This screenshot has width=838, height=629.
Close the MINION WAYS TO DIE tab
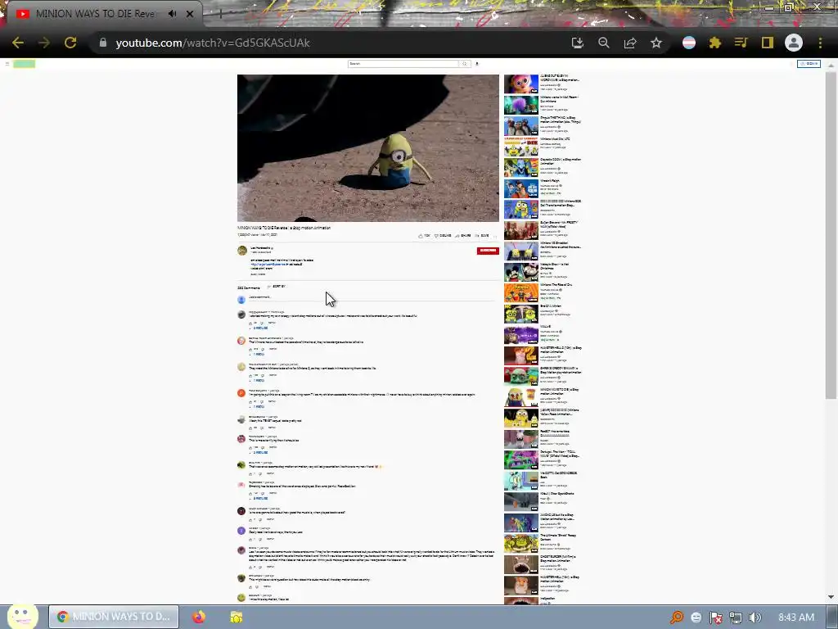pyautogui.click(x=190, y=14)
